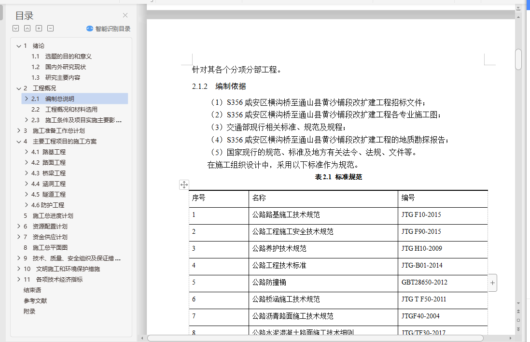Collapse chapter 1 绪论
Viewport: 530px width, 342px height.
tap(19, 46)
